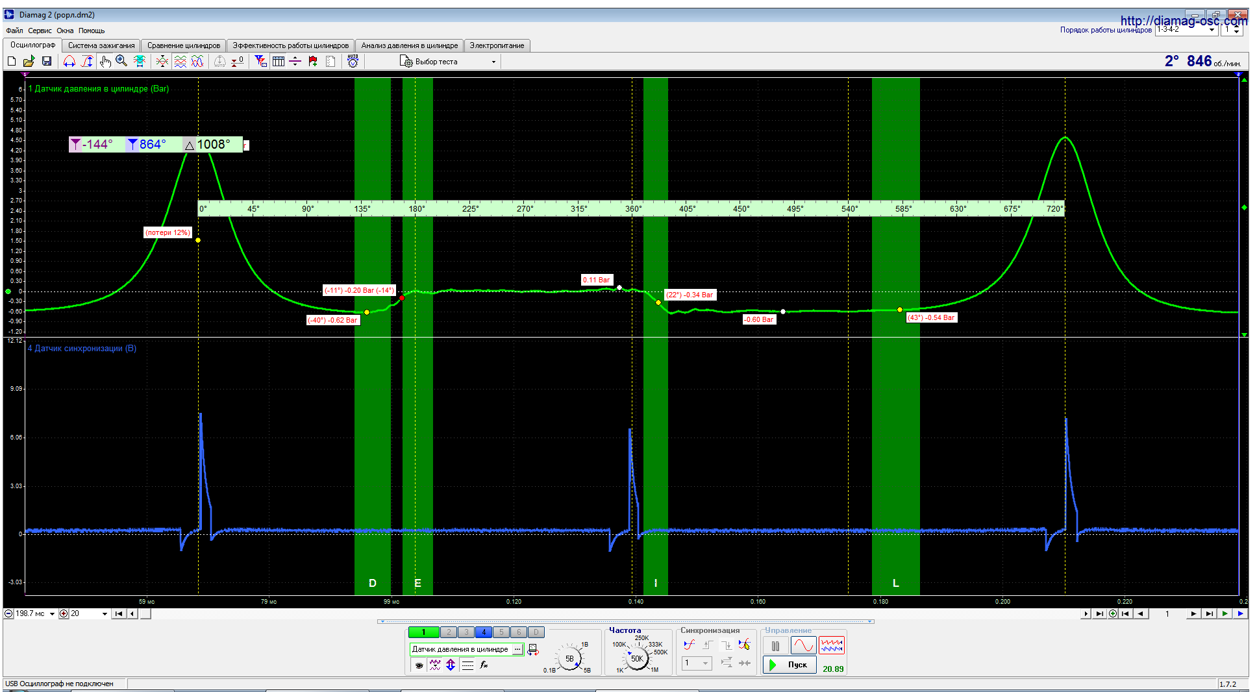Click the purple waveform filter icon
Viewport: 1257px width, 692px height.
pyautogui.click(x=435, y=665)
